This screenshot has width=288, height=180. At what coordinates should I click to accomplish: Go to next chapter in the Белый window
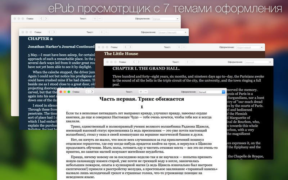pos(92,92)
